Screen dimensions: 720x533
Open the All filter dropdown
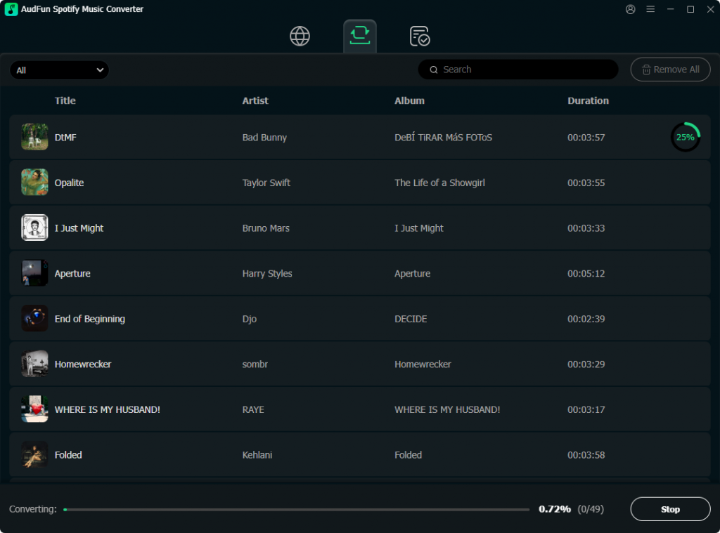[x=59, y=70]
